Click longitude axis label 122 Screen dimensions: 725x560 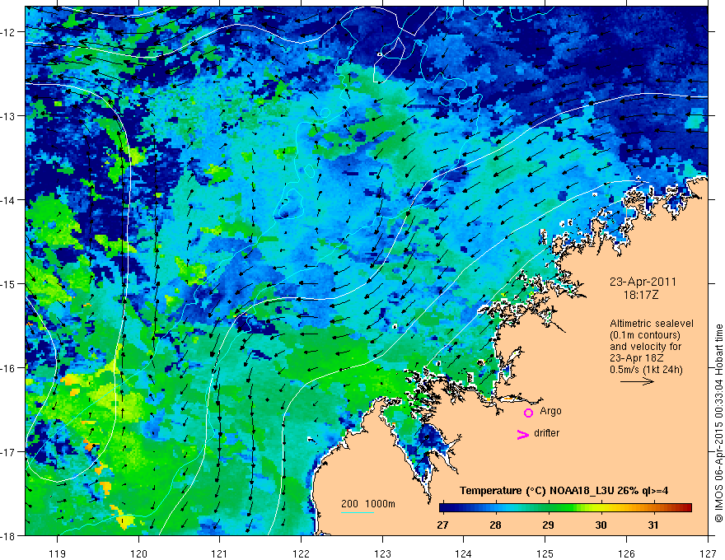point(301,553)
